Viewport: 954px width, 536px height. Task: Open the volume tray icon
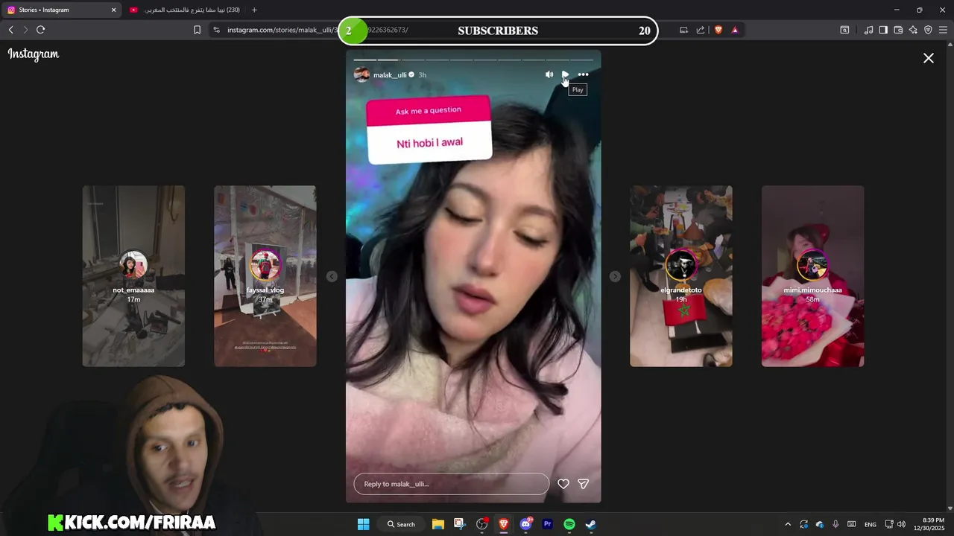tap(901, 524)
